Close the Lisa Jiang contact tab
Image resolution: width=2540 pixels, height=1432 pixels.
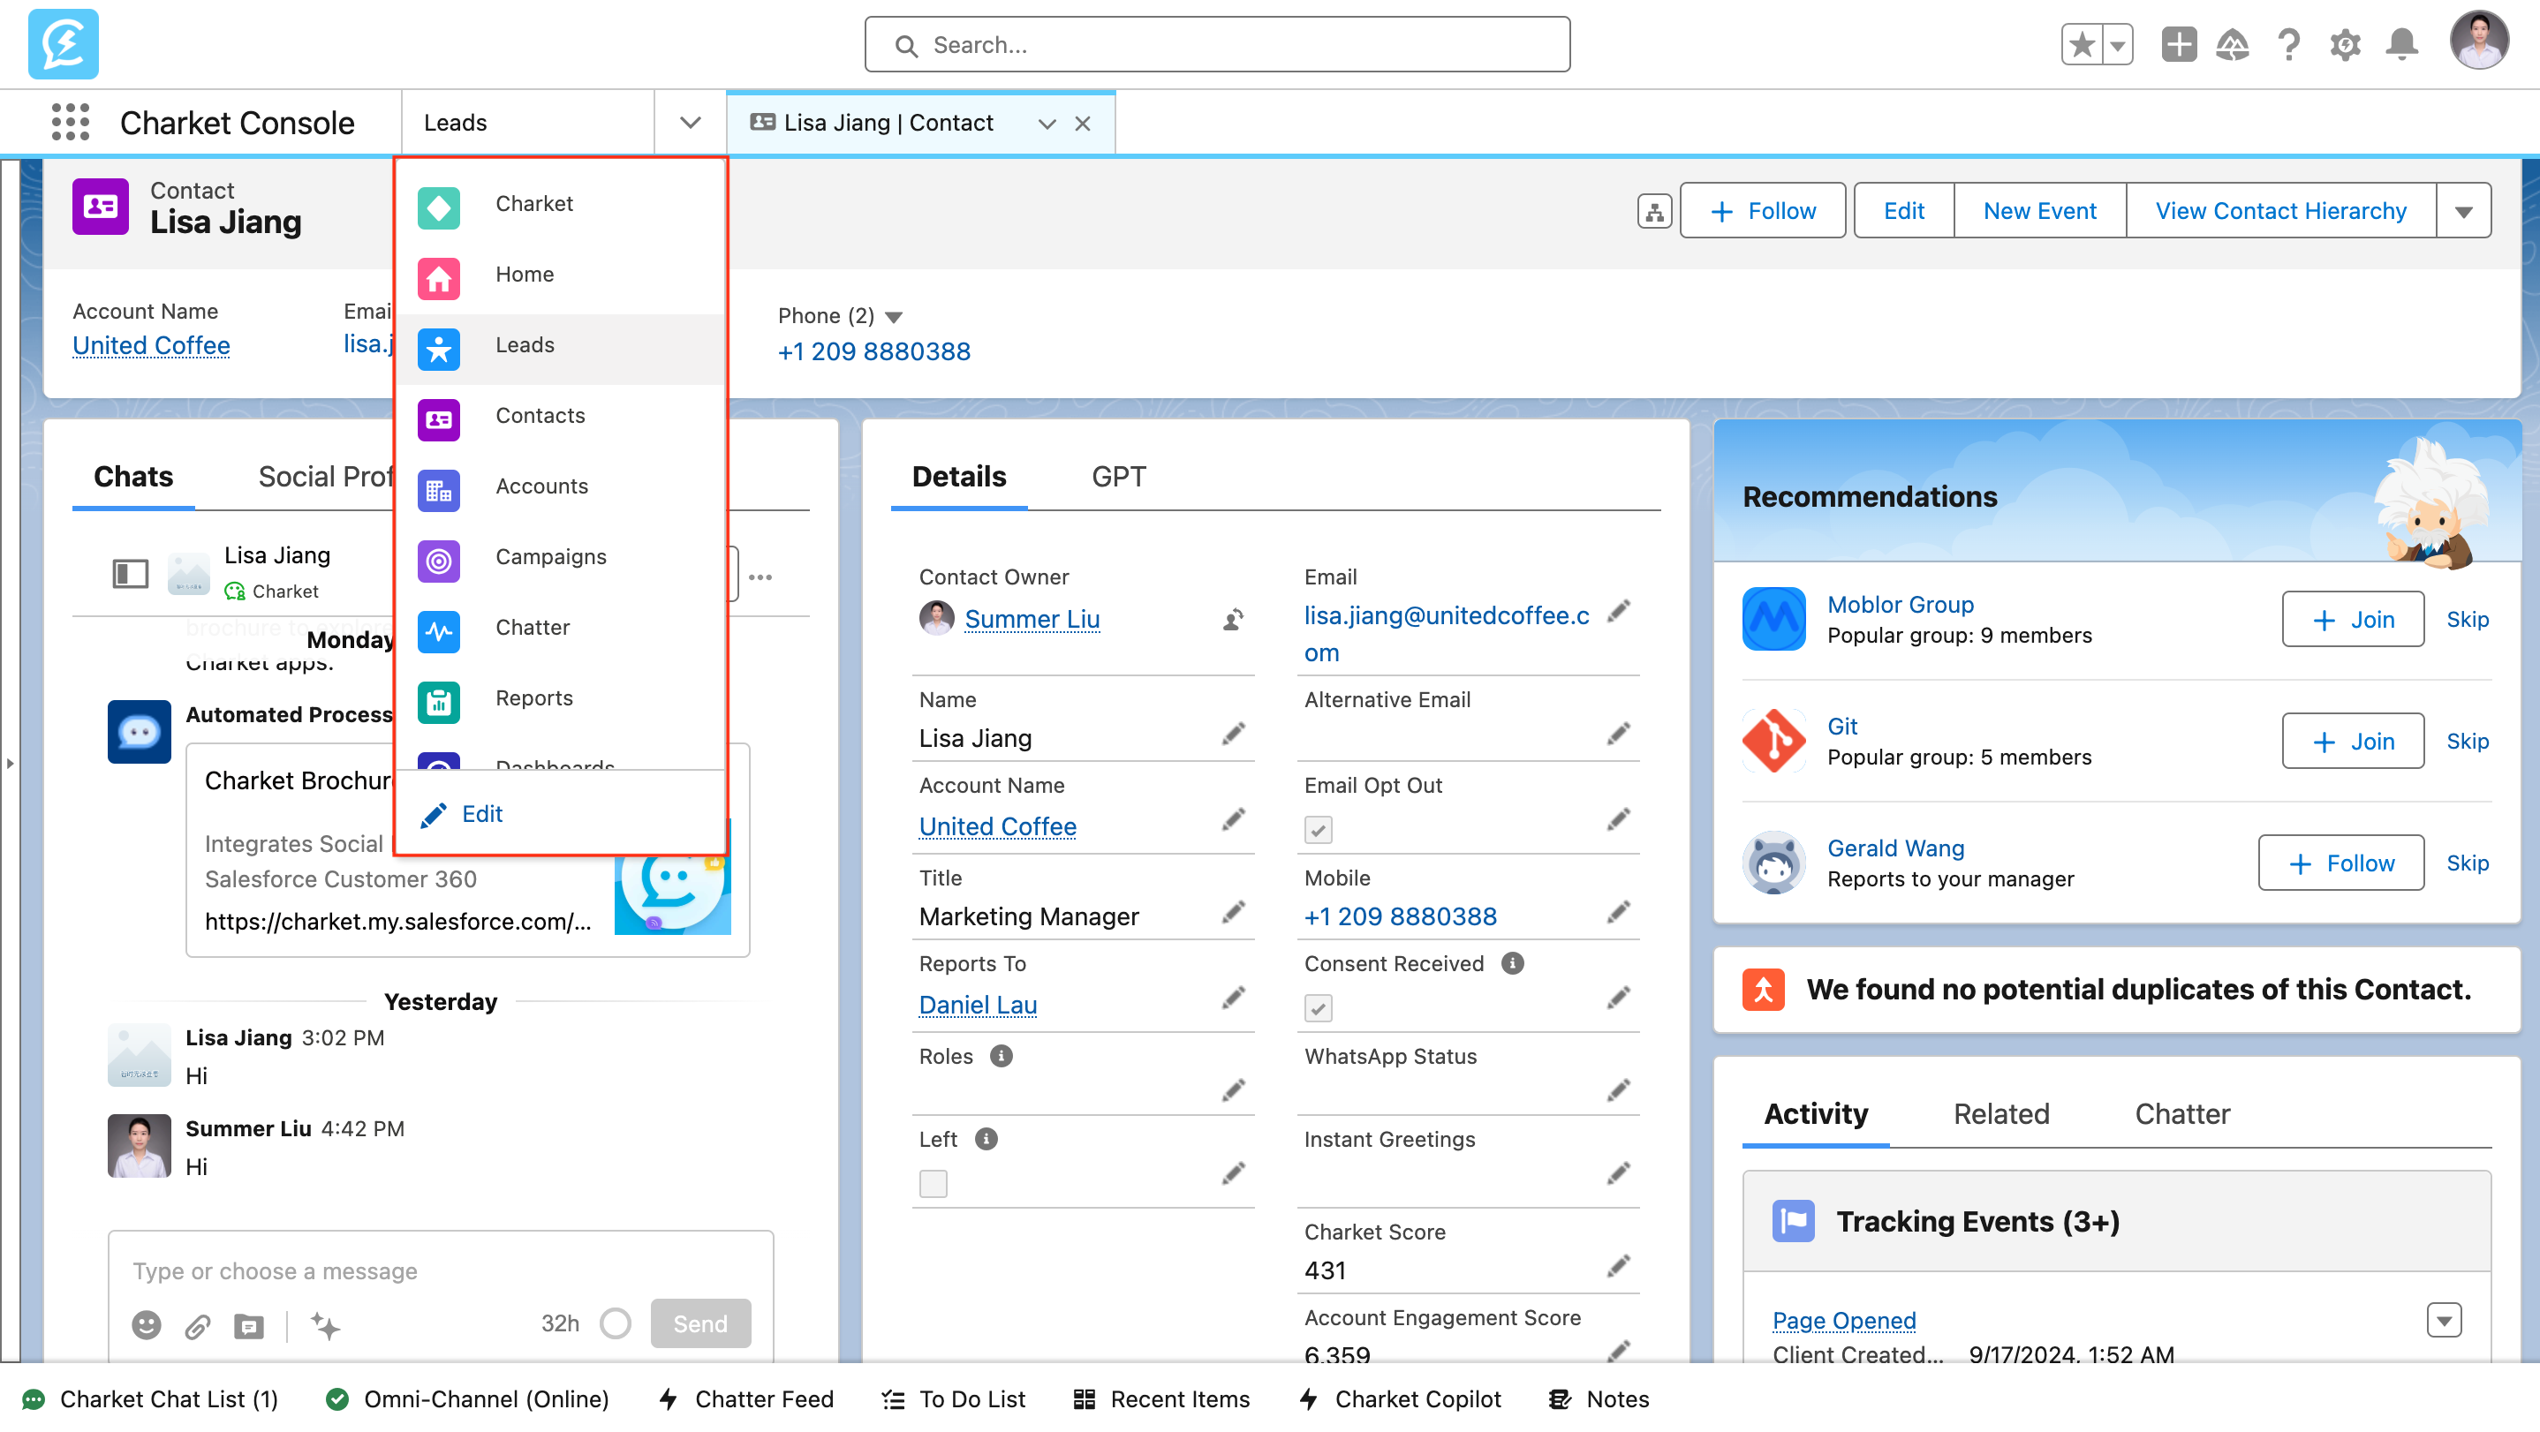[1083, 124]
